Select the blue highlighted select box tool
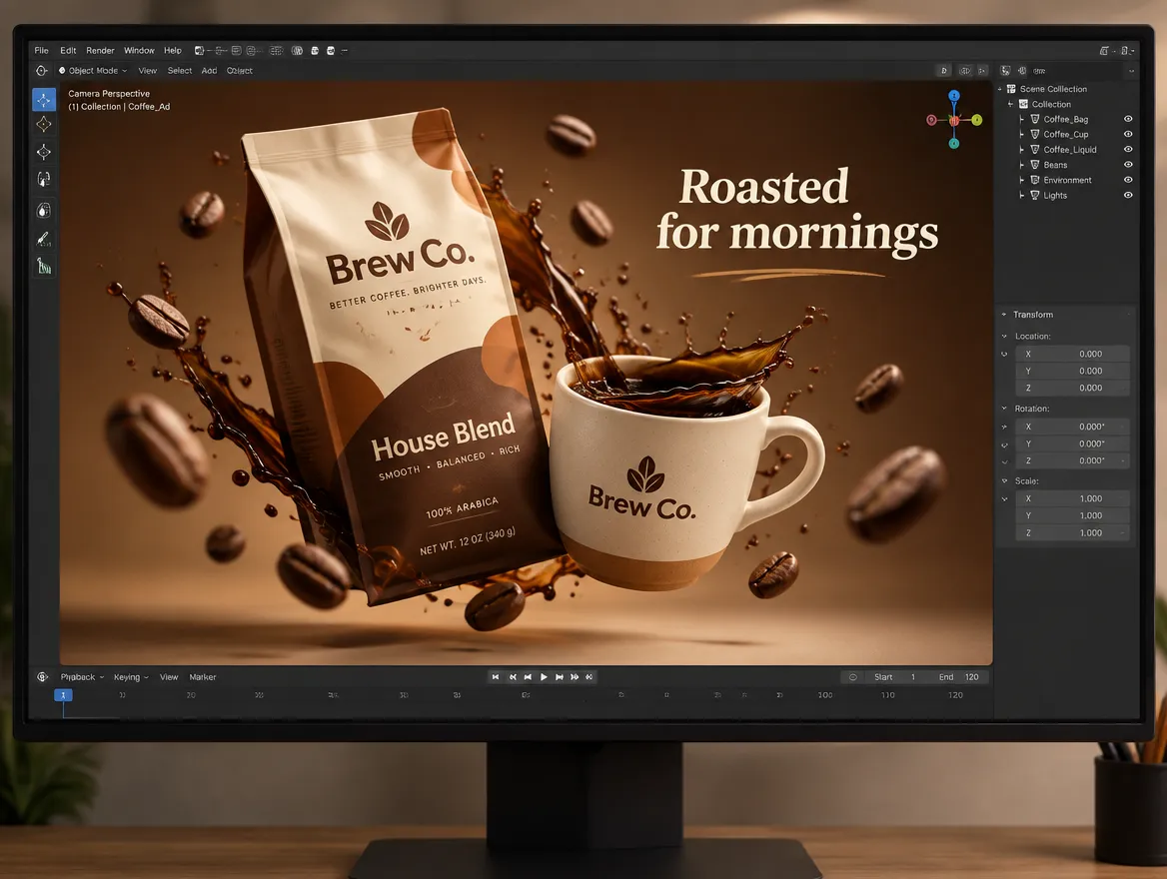This screenshot has width=1167, height=879. pyautogui.click(x=44, y=100)
